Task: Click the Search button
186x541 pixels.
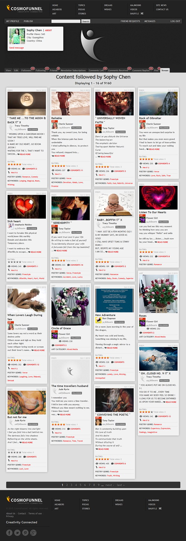Action: click(86, 22)
